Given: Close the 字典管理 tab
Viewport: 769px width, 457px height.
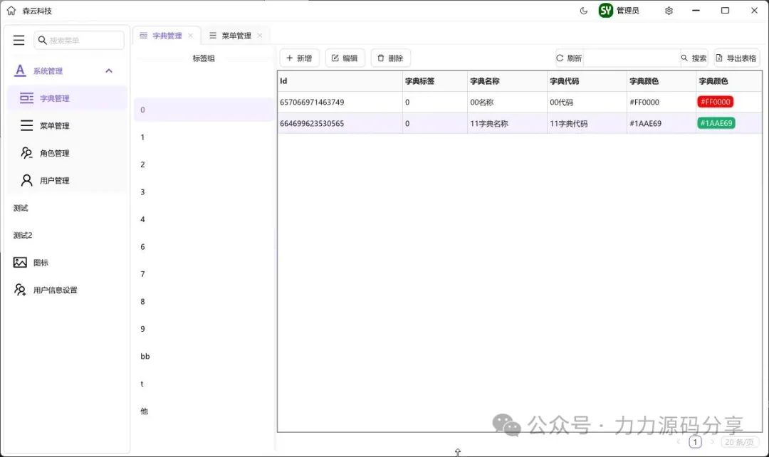Looking at the screenshot, I should coord(190,36).
